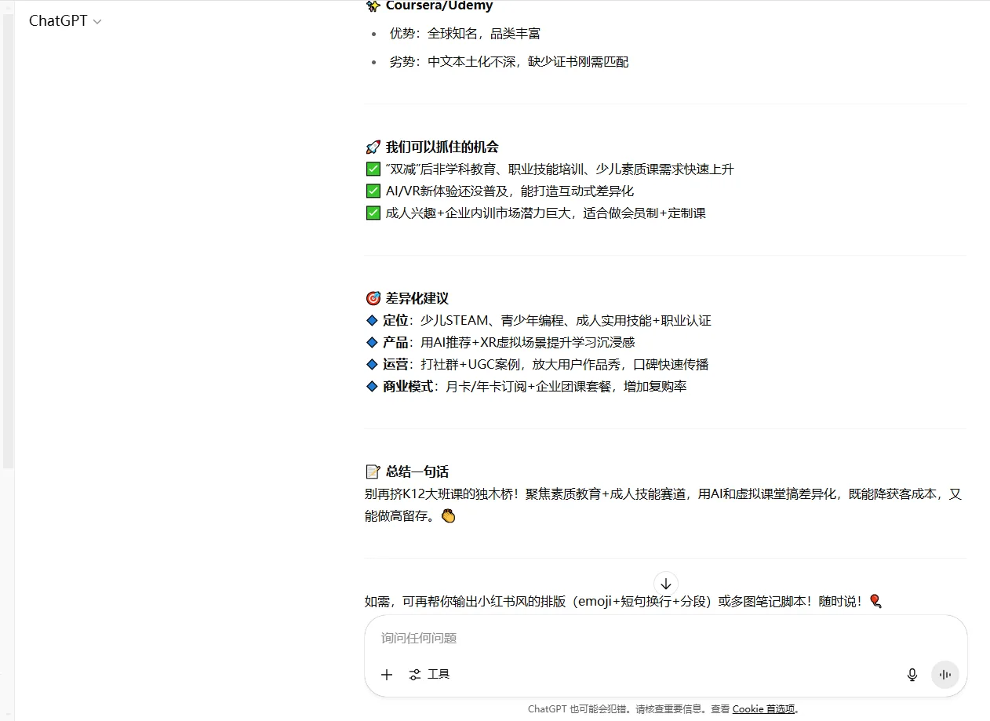The height and width of the screenshot is (721, 990).
Task: Click the ChatGPT label in the header
Action: click(x=56, y=21)
